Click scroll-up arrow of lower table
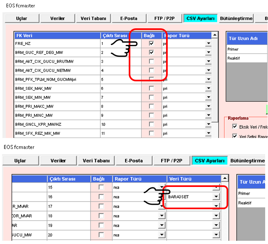Image resolution: width=268 pixels, height=244 pixels. [x=225, y=178]
